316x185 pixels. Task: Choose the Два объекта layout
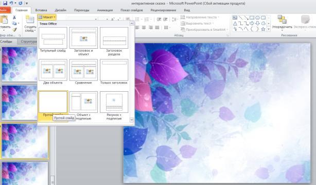[53, 72]
